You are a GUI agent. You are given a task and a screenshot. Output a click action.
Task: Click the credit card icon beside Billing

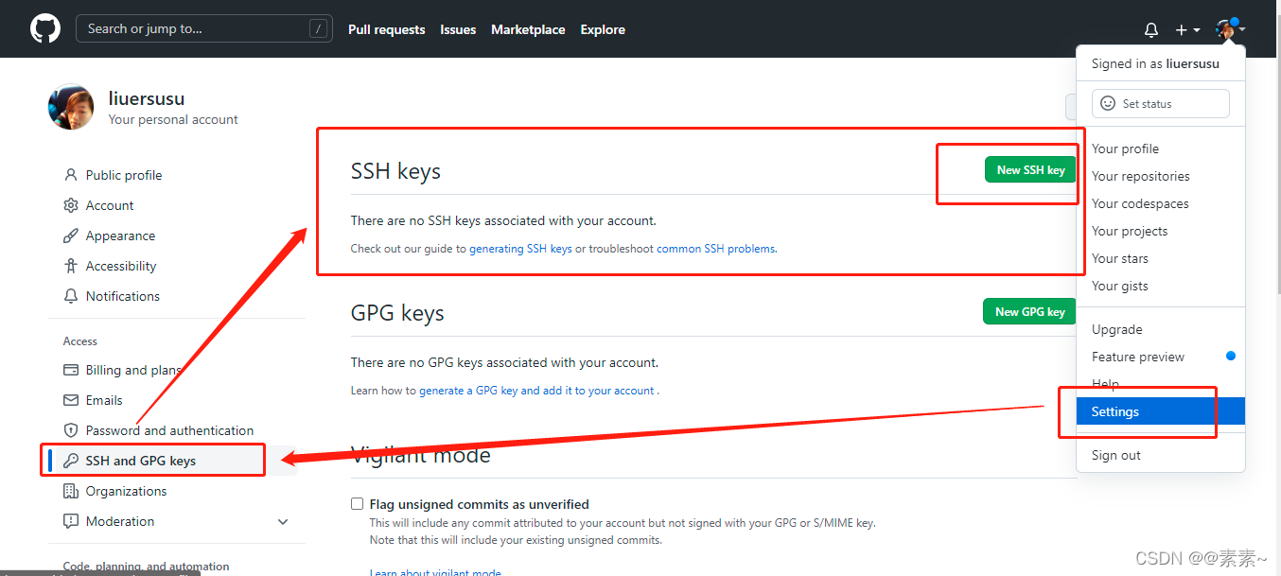[70, 370]
